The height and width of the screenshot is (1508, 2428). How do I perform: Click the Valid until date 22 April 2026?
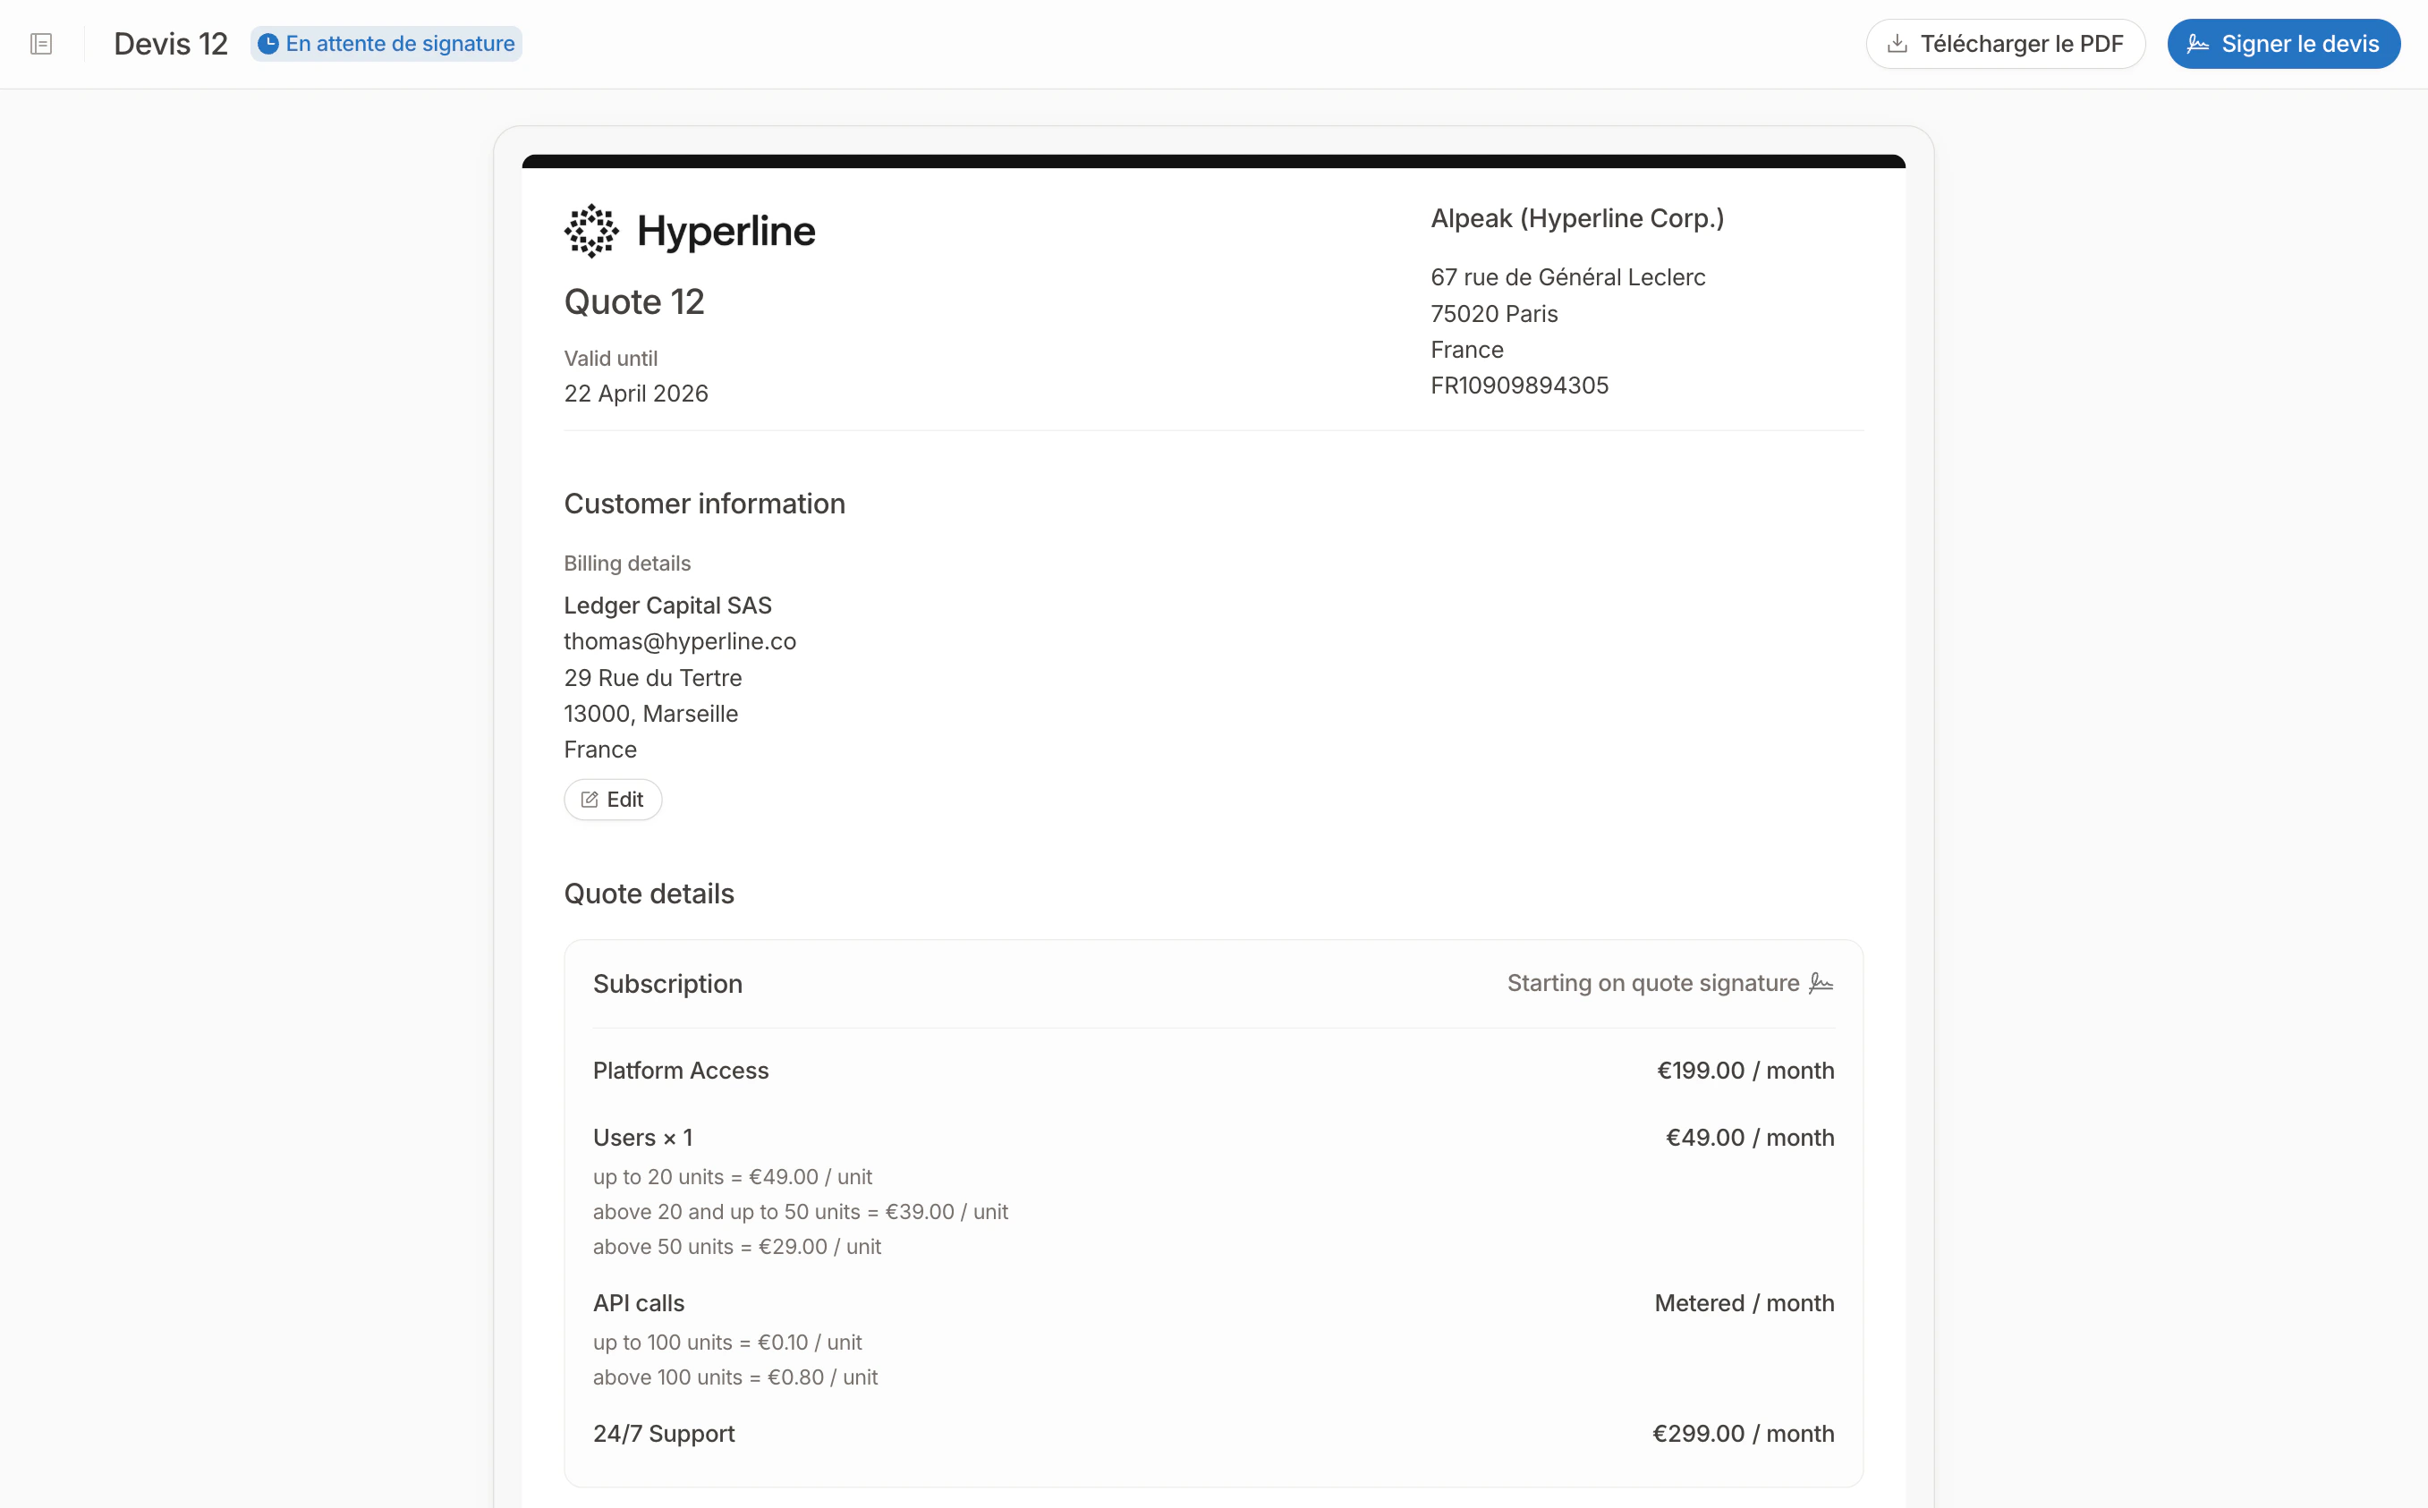point(635,393)
